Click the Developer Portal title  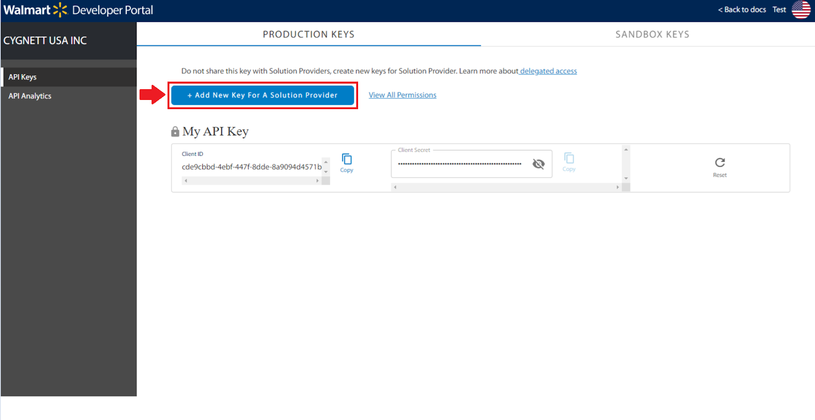pyautogui.click(x=113, y=10)
